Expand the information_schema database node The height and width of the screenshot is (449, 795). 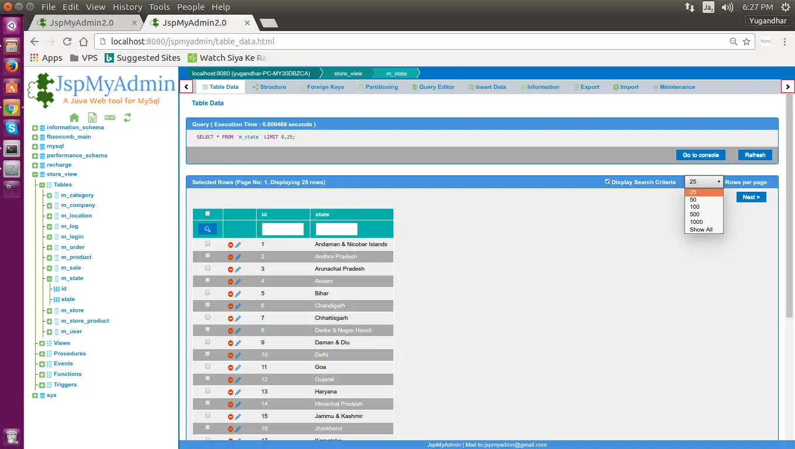coord(35,127)
